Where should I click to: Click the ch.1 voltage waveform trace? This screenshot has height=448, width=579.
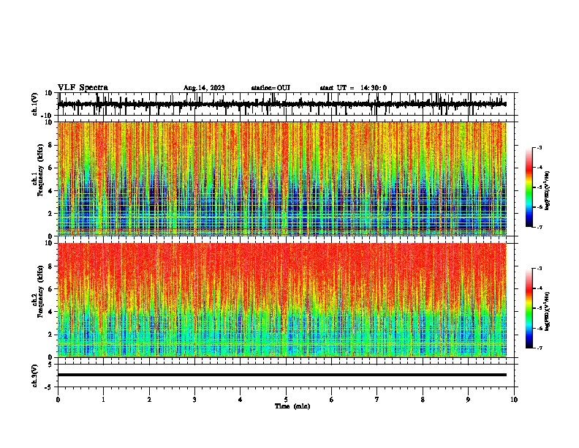click(x=282, y=104)
